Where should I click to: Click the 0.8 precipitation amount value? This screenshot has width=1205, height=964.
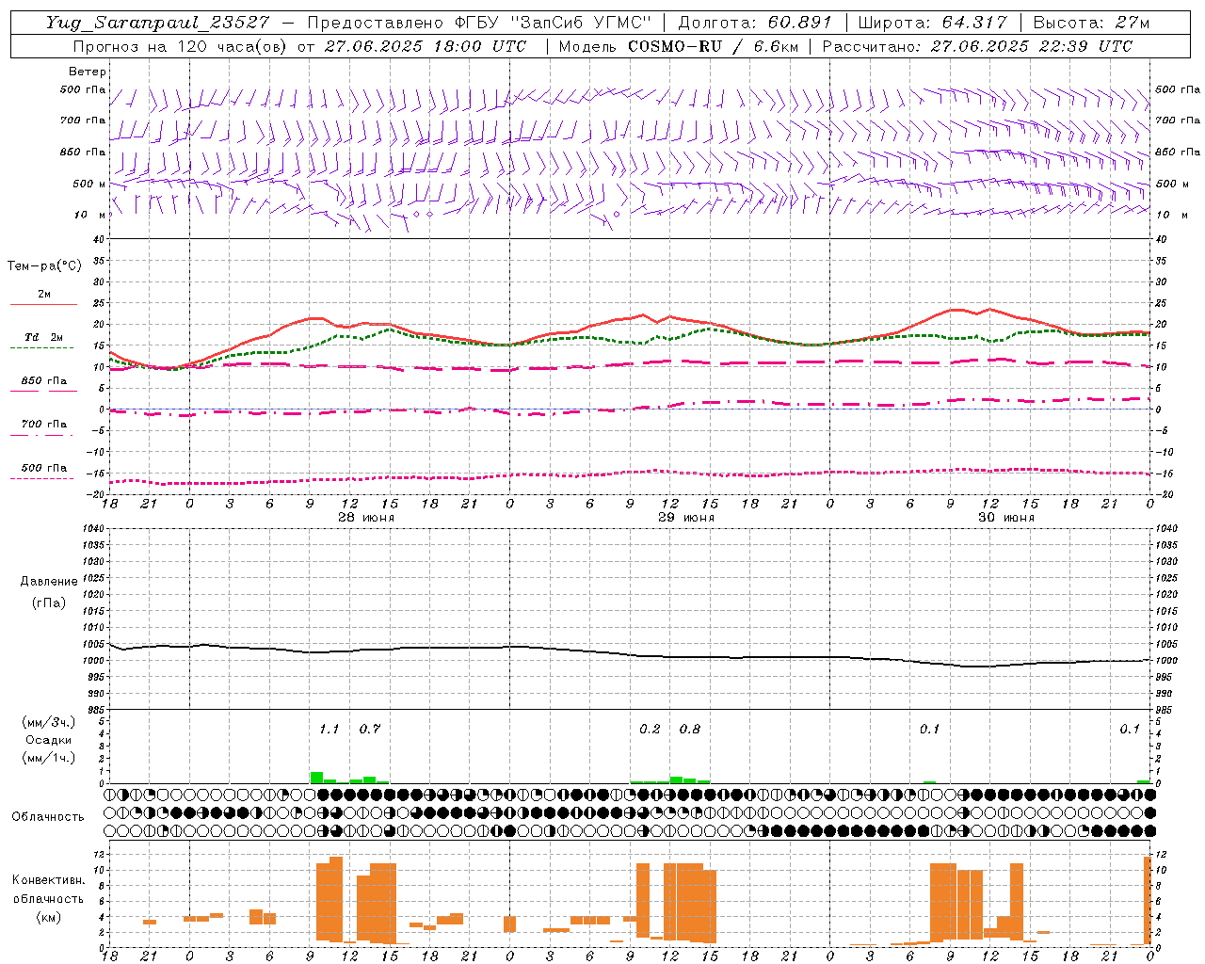coord(690,729)
